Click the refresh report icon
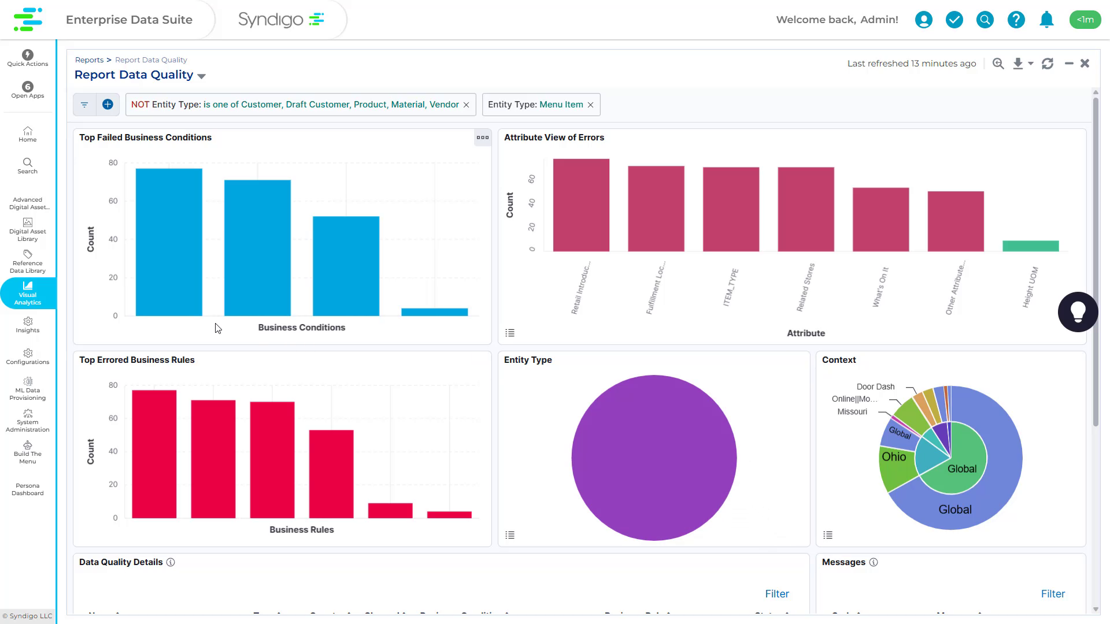Image resolution: width=1110 pixels, height=624 pixels. pos(1047,64)
